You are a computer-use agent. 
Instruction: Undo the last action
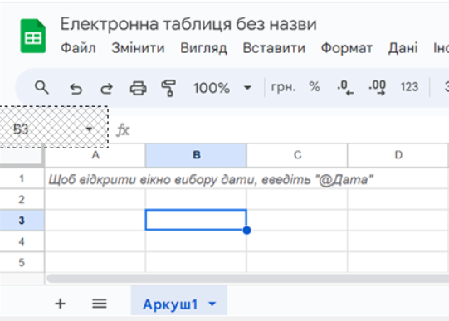(x=76, y=89)
